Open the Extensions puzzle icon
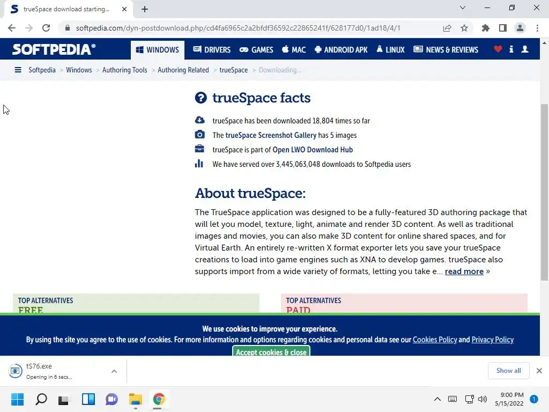This screenshot has height=412, width=549. coord(486,28)
